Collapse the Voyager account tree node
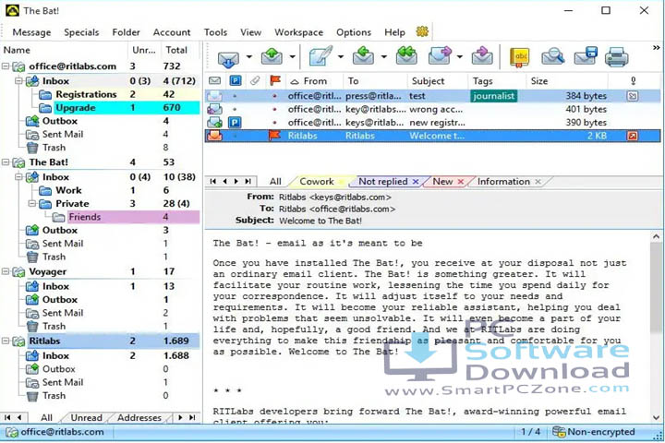 [x=6, y=271]
